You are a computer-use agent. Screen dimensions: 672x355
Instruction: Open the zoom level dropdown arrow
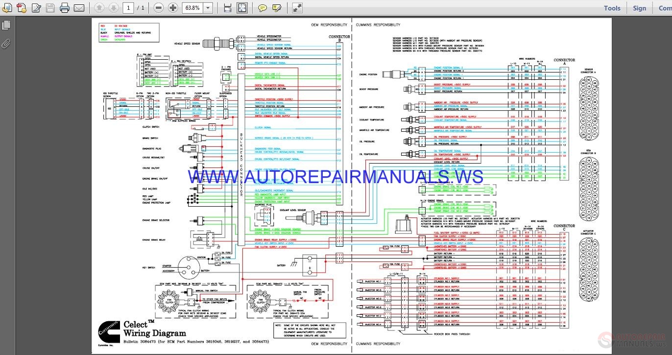pyautogui.click(x=208, y=8)
